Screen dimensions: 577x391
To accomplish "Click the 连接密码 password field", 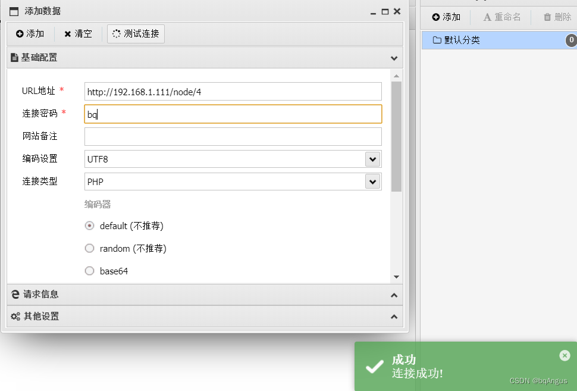I will [233, 114].
